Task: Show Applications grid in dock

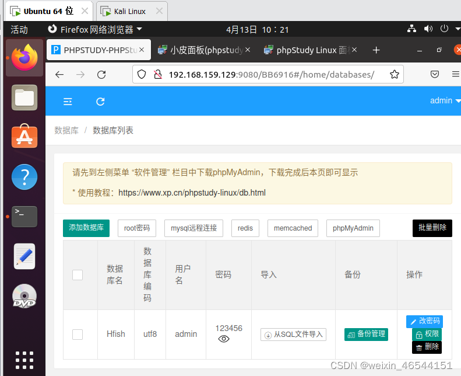Action: pos(24,360)
